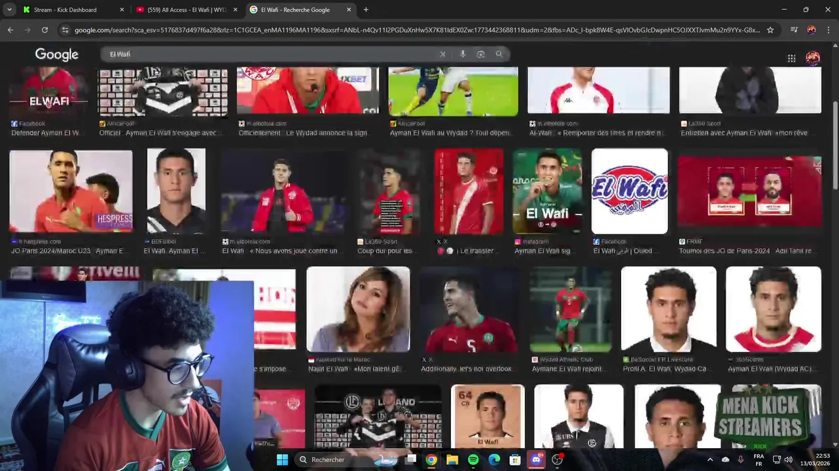Select the El Wafi - Recherche Google tab

point(295,10)
